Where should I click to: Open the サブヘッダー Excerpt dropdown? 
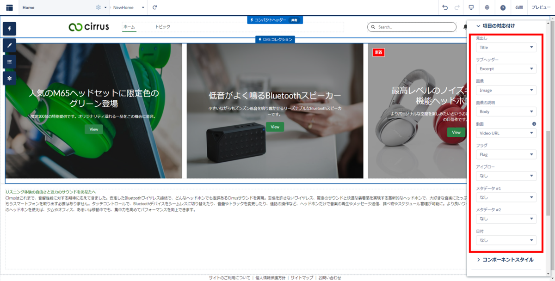point(506,69)
